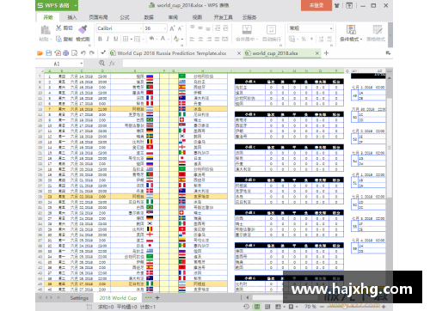
Task: Show more sheets via green ellipsis
Action: (148, 298)
